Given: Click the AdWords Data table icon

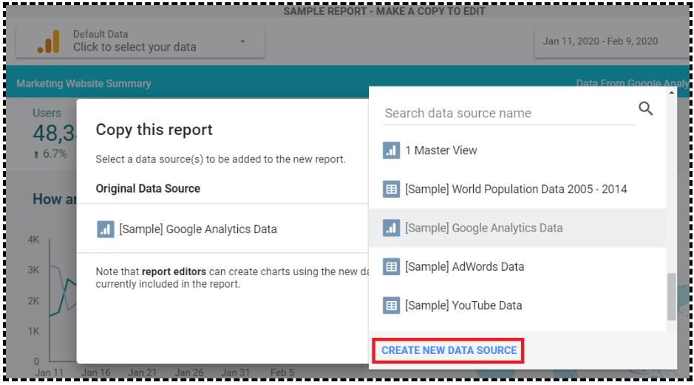Looking at the screenshot, I should [x=391, y=267].
